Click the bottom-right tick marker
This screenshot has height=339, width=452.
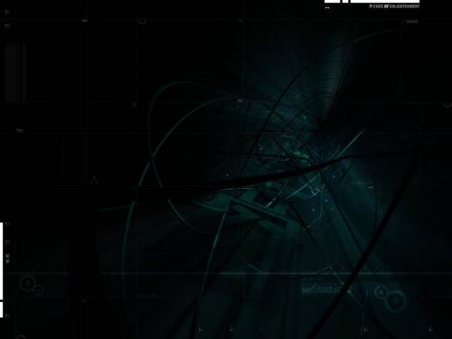tap(430, 329)
